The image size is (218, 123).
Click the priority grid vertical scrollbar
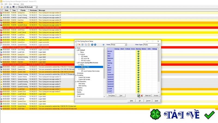(159, 71)
